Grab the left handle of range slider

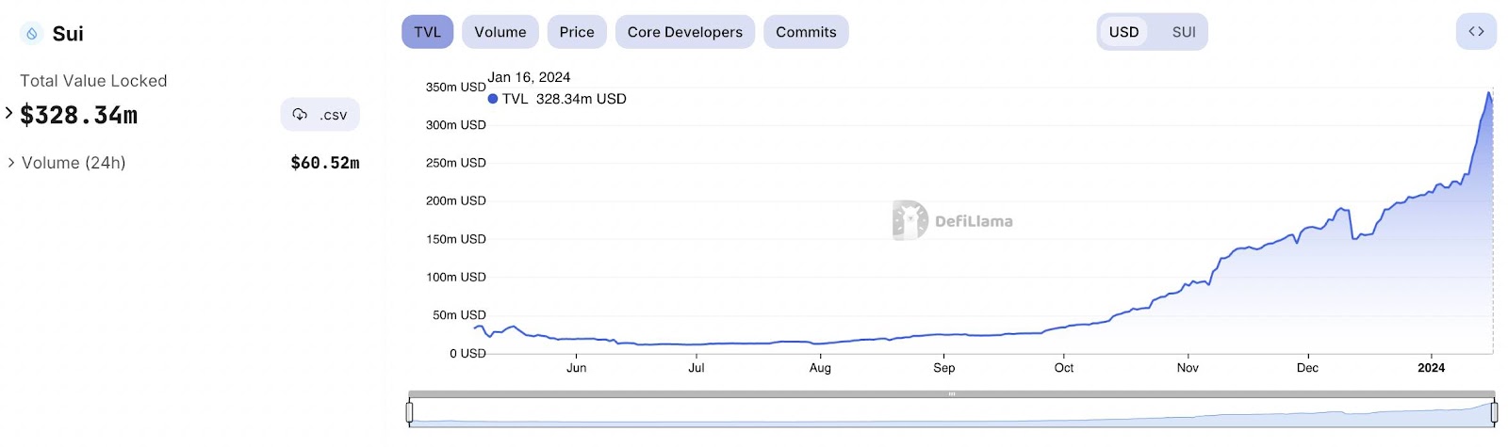pos(409,412)
